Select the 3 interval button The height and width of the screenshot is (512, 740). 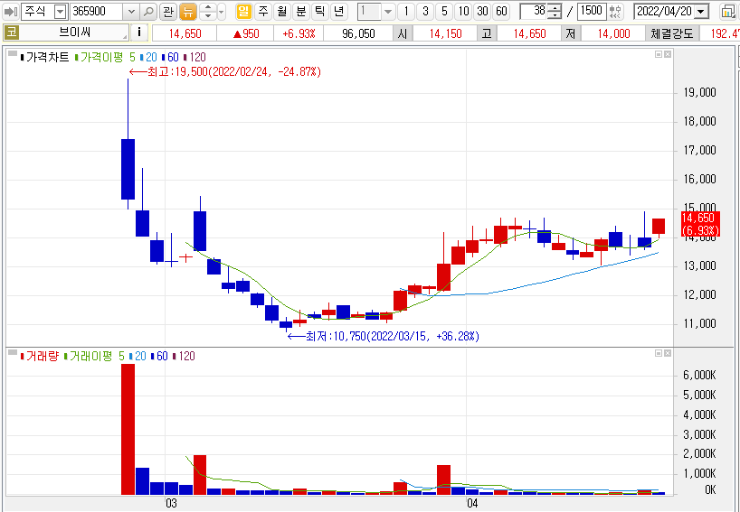tap(425, 12)
